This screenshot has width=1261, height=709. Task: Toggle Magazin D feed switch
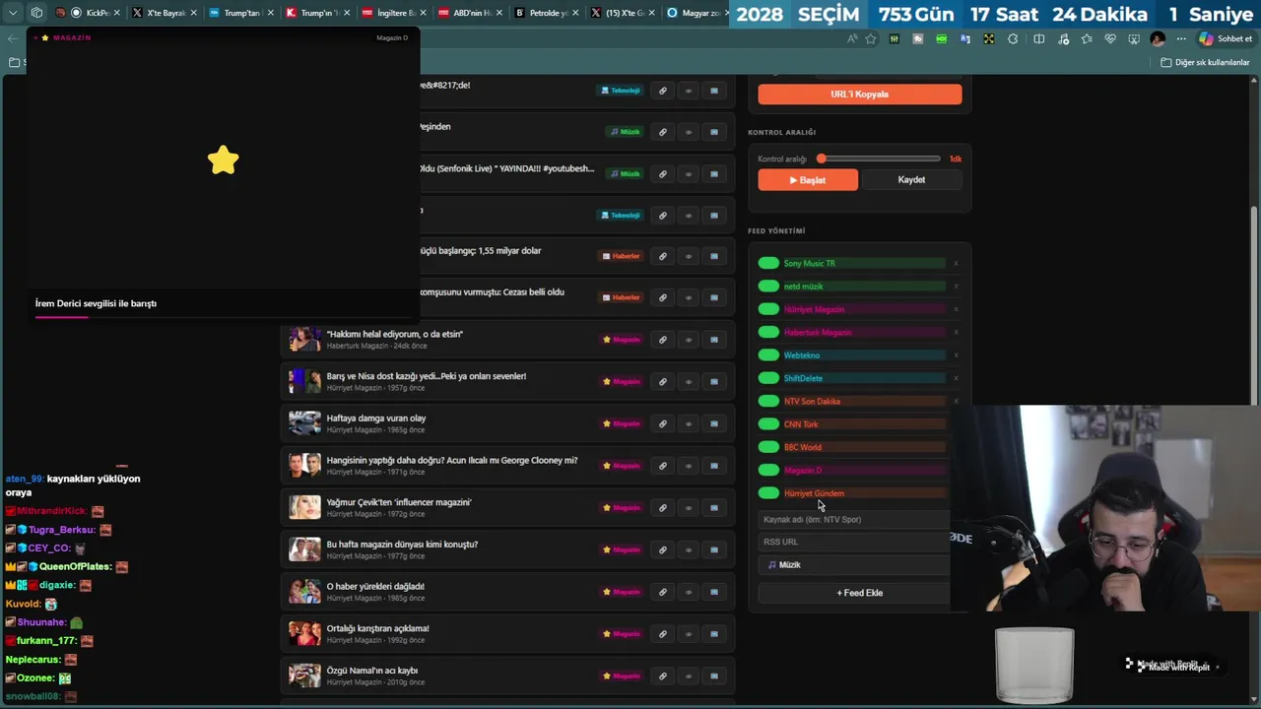[x=768, y=470]
